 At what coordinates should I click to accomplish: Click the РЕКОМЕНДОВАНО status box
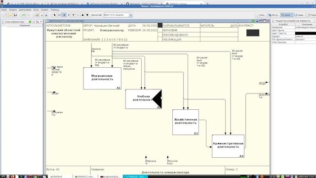[x=160, y=35]
